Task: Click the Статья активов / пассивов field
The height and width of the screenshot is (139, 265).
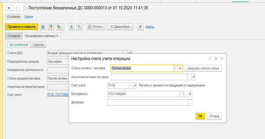Action: (142, 68)
